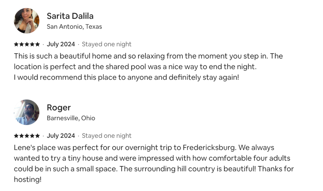Click 'Stayed one night' under Sarita Dalila
Image resolution: width=323 pixels, height=191 pixels.
coord(107,44)
